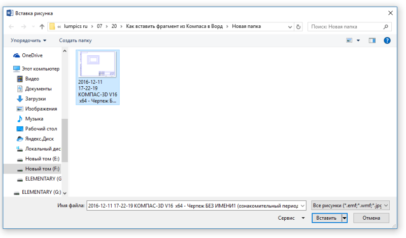
Task: Refresh the folder contents
Action: click(x=298, y=27)
